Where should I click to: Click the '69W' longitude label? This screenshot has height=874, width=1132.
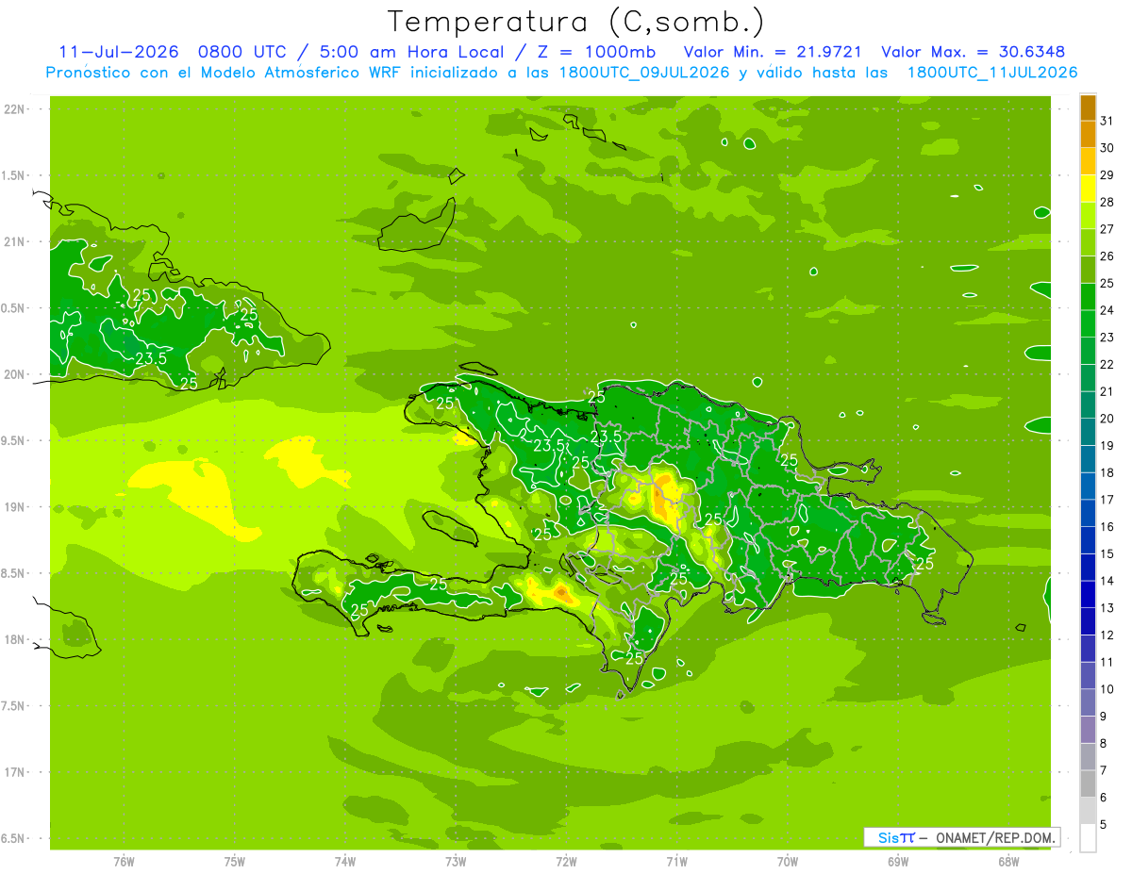tap(898, 862)
